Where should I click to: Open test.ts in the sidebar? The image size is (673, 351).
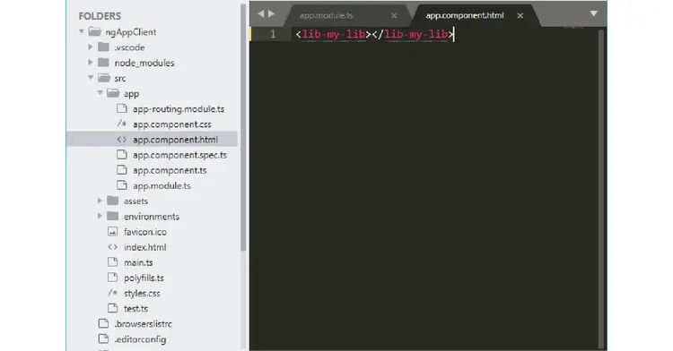(x=135, y=308)
